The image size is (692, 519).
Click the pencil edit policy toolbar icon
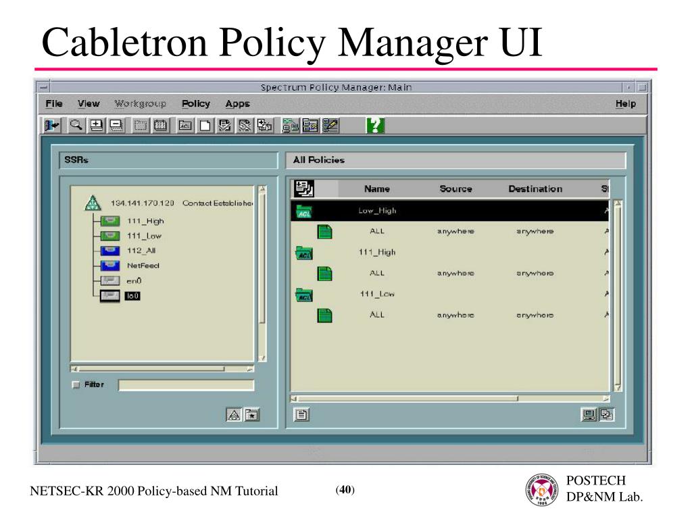click(330, 126)
